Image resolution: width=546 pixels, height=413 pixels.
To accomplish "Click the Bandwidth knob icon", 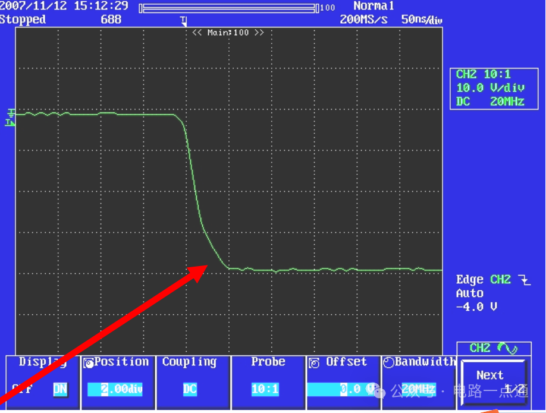I will (388, 363).
